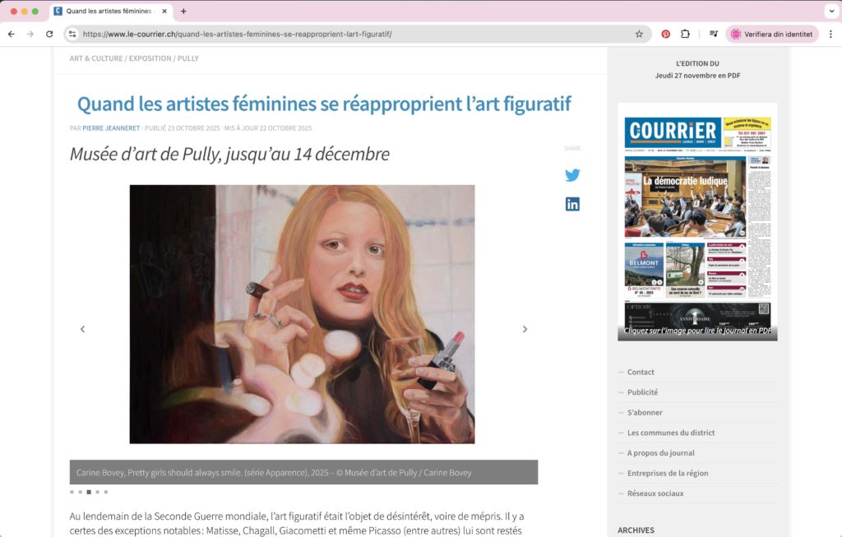
Task: Show the next slideshow image
Action: 525,329
